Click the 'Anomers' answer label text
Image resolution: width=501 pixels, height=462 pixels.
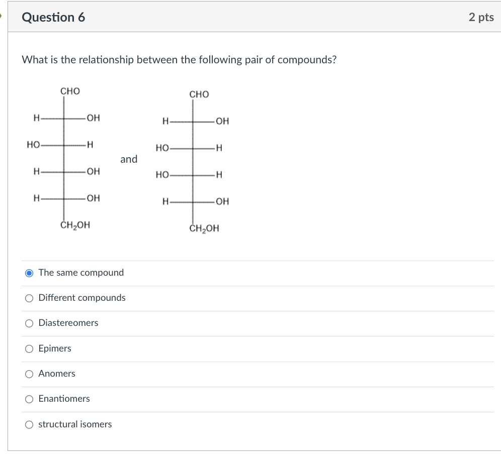click(57, 374)
